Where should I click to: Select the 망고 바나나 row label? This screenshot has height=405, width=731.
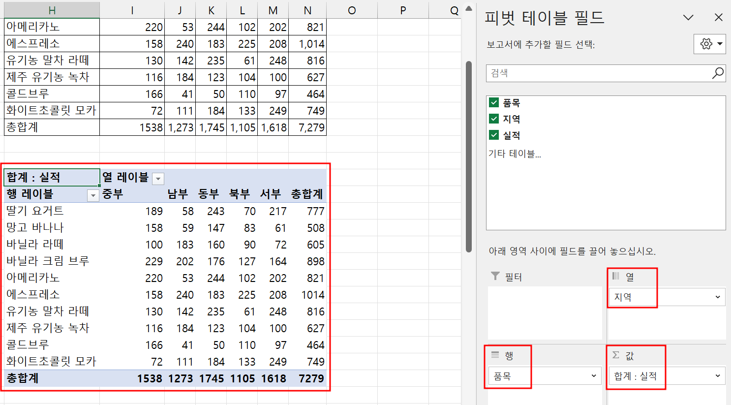tap(52, 227)
